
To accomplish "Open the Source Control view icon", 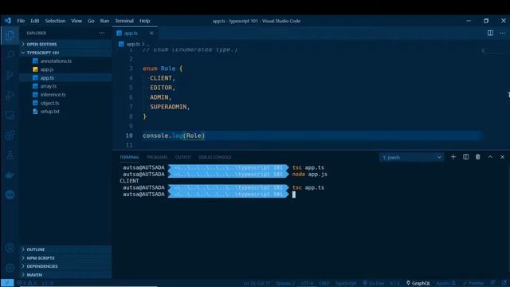I will (x=10, y=75).
